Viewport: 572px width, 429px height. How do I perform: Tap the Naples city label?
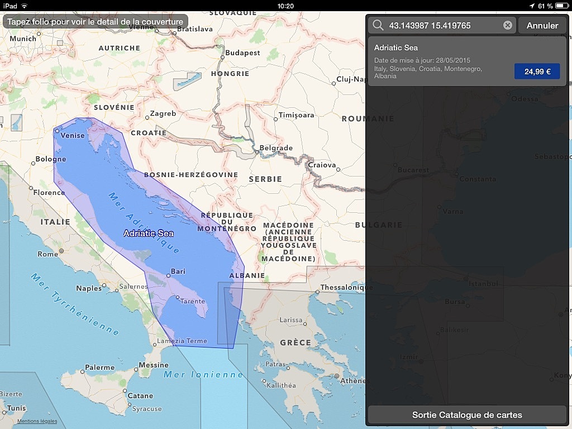click(89, 288)
